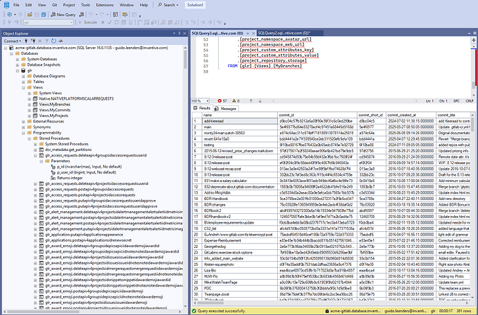Click the [glr].[Views].[MyBranches] text in query
The width and height of the screenshot is (478, 315).
271,66
